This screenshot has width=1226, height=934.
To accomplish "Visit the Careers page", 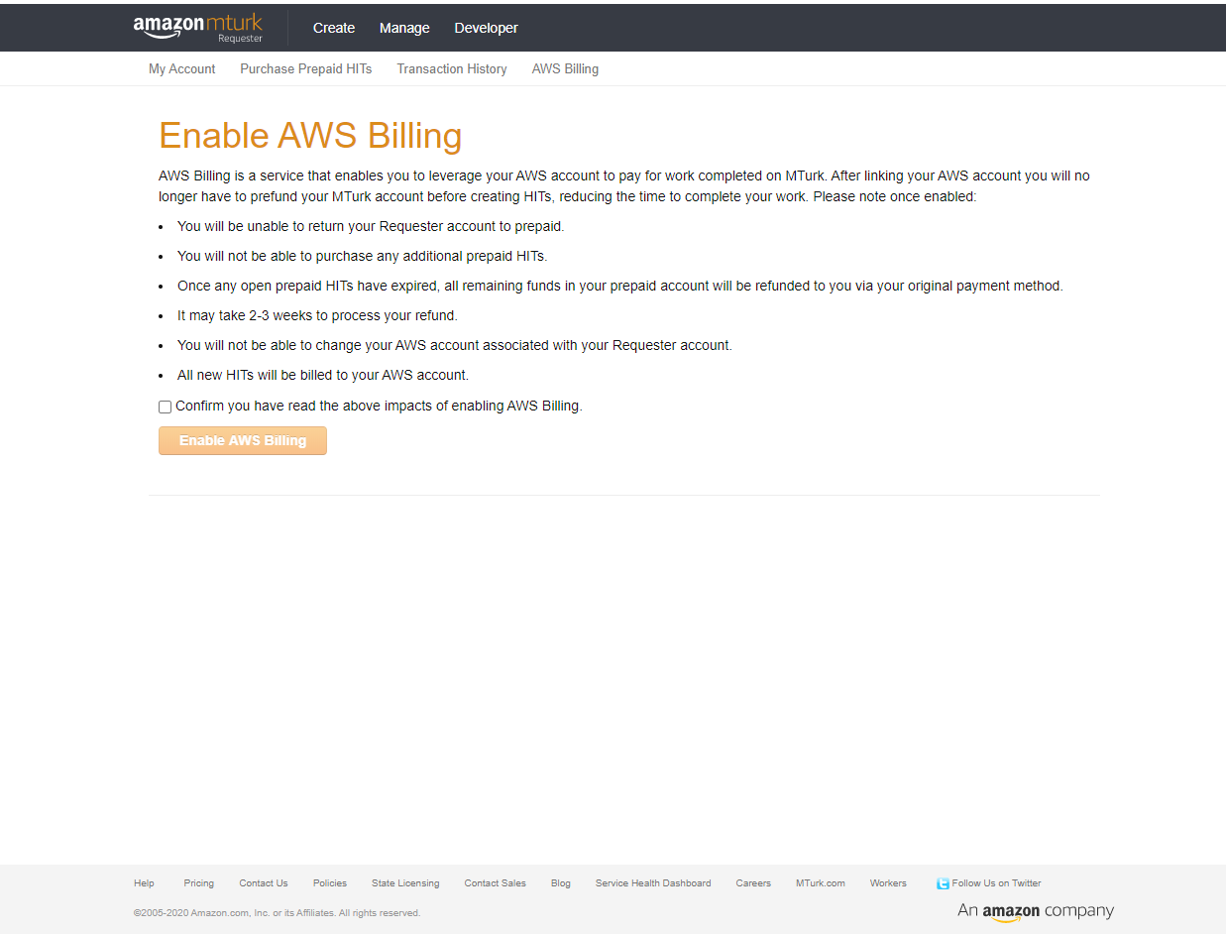I will [x=753, y=882].
